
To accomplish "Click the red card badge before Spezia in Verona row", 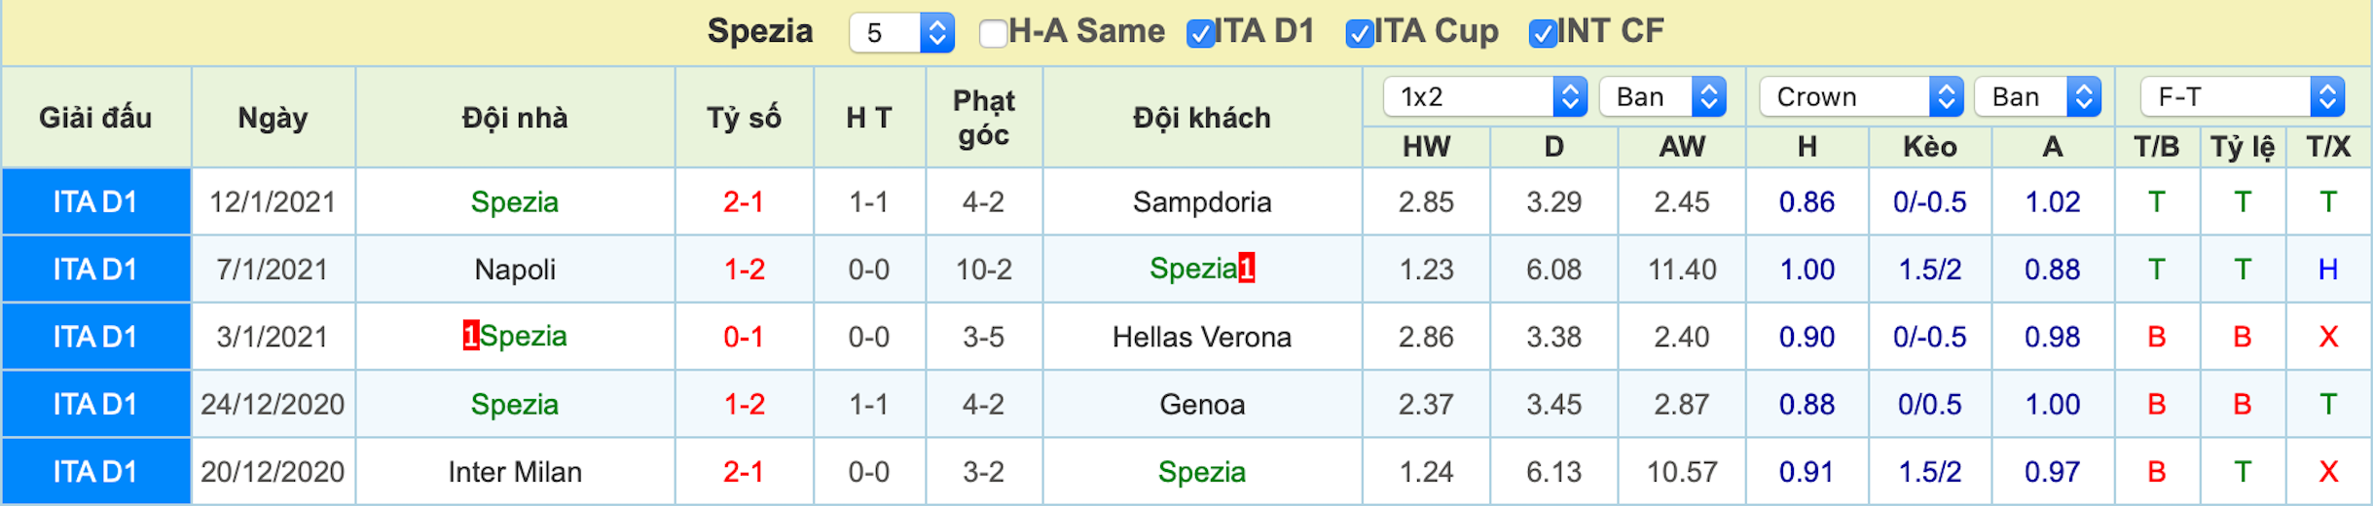I will (471, 336).
